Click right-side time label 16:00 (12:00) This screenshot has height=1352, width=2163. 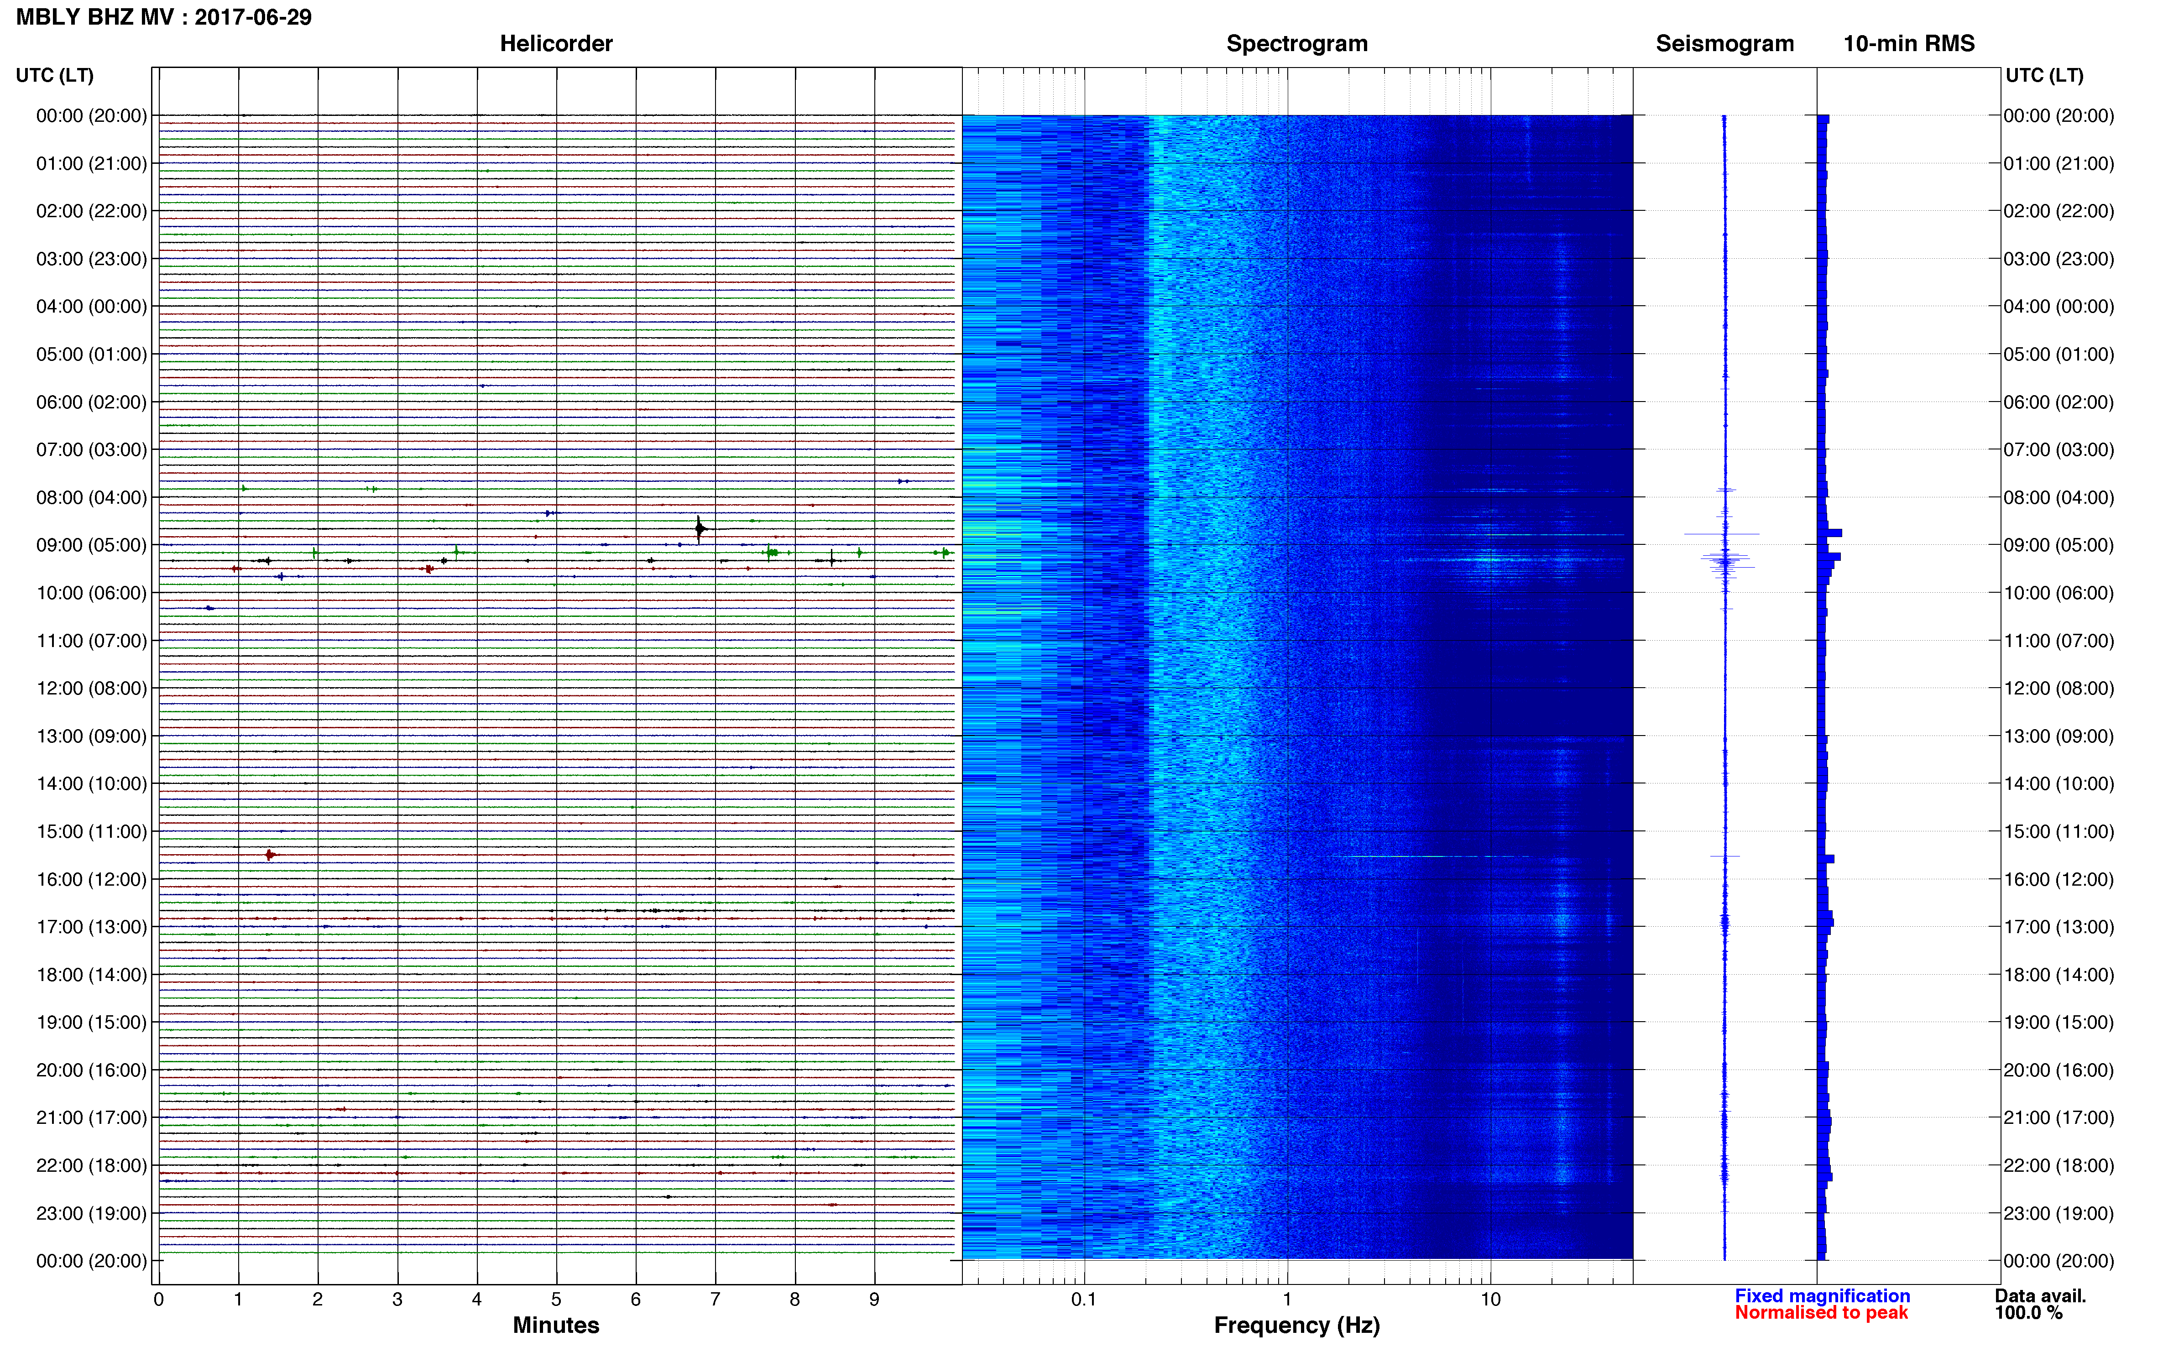[x=2059, y=879]
